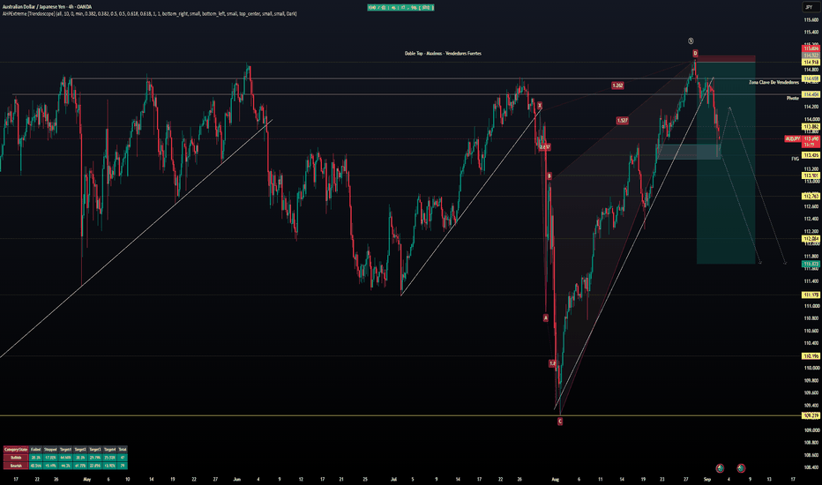
Task: Click the red B pattern point label
Action: 549,176
